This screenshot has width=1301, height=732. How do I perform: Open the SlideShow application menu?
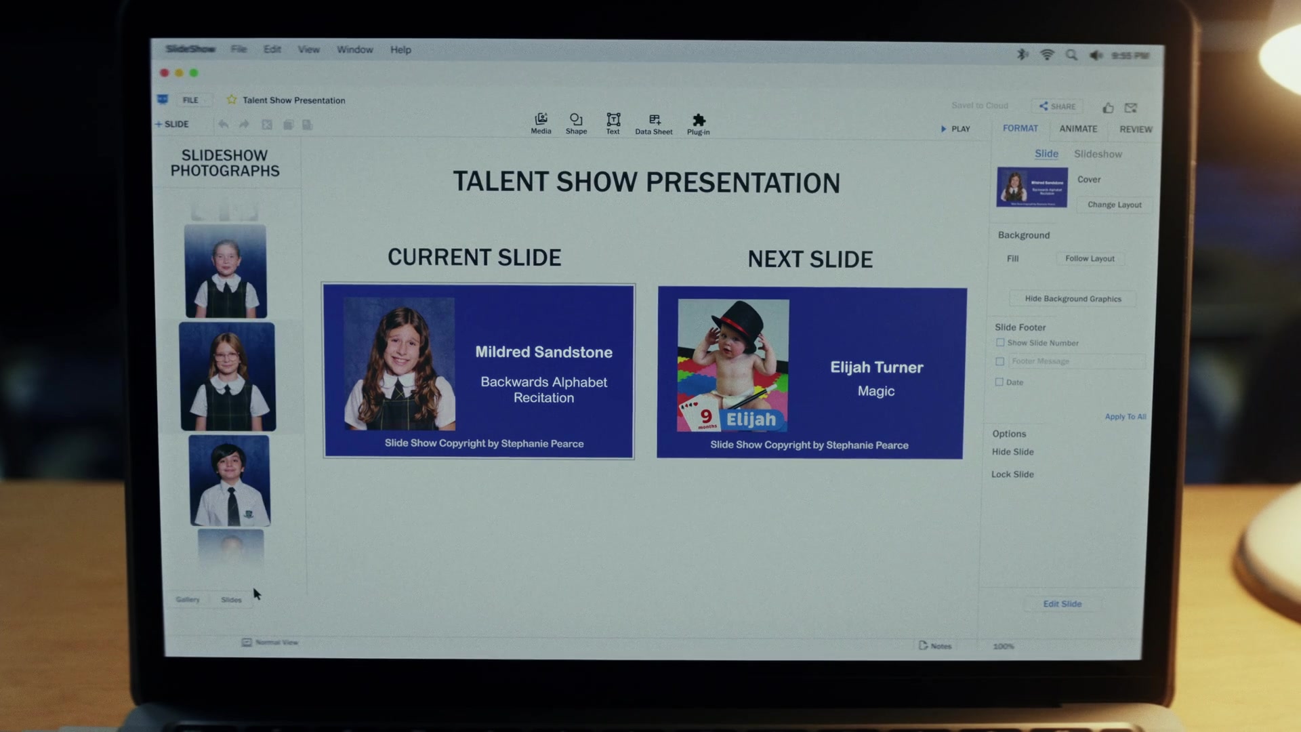point(190,49)
